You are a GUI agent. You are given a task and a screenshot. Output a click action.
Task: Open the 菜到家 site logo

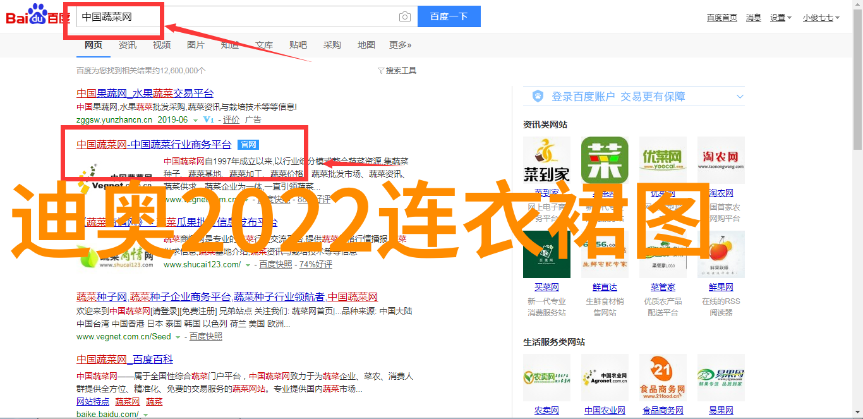(x=546, y=161)
